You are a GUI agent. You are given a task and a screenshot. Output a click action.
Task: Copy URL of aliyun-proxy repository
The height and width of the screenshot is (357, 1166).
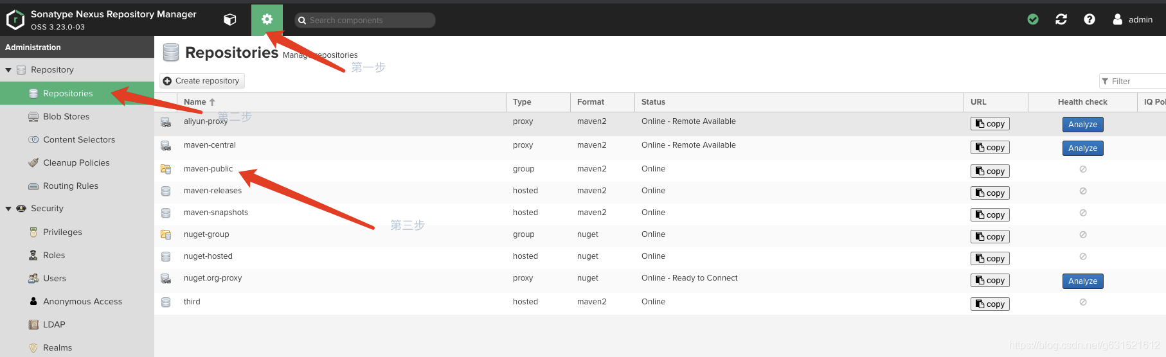(990, 124)
